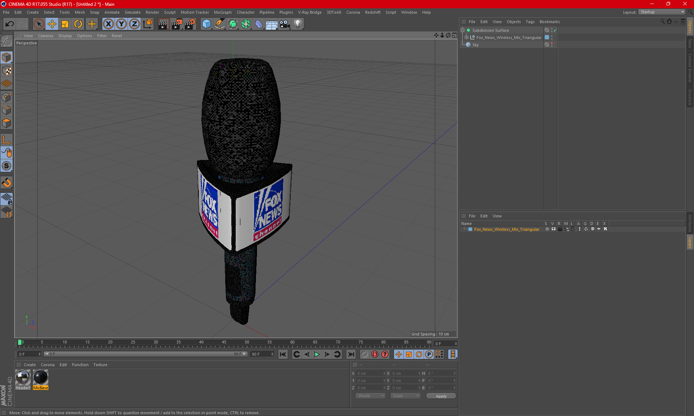Open viewport Cameras menu
The image size is (694, 416).
coord(46,36)
